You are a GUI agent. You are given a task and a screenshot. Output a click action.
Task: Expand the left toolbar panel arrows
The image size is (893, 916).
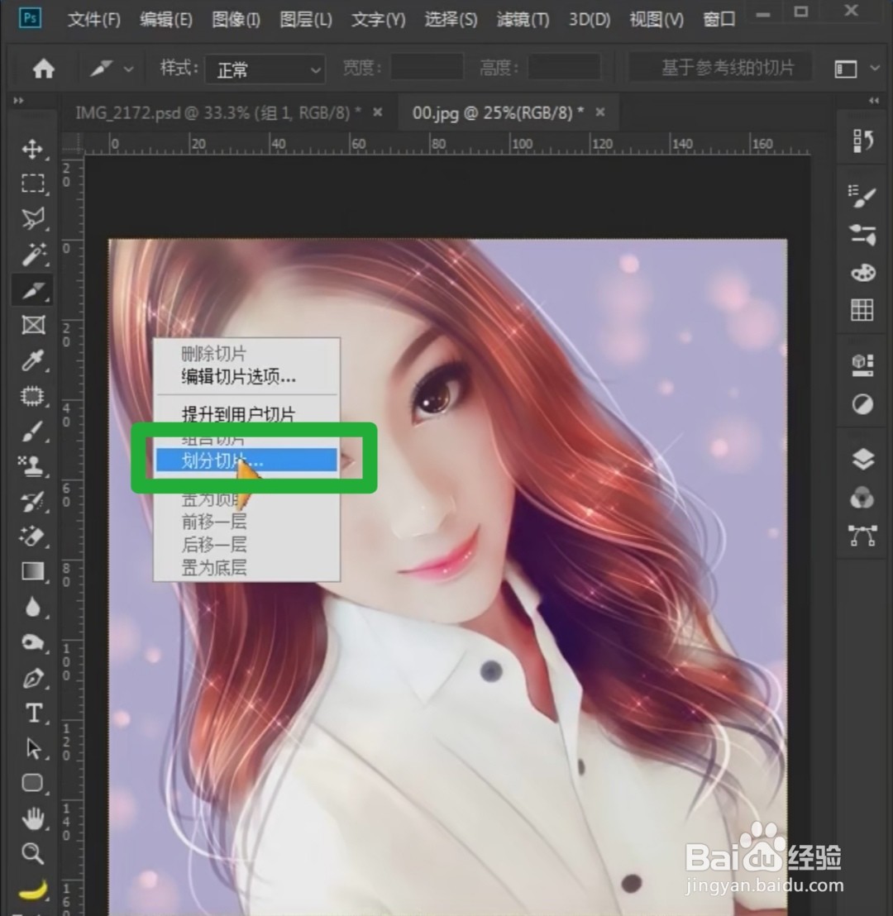19,101
